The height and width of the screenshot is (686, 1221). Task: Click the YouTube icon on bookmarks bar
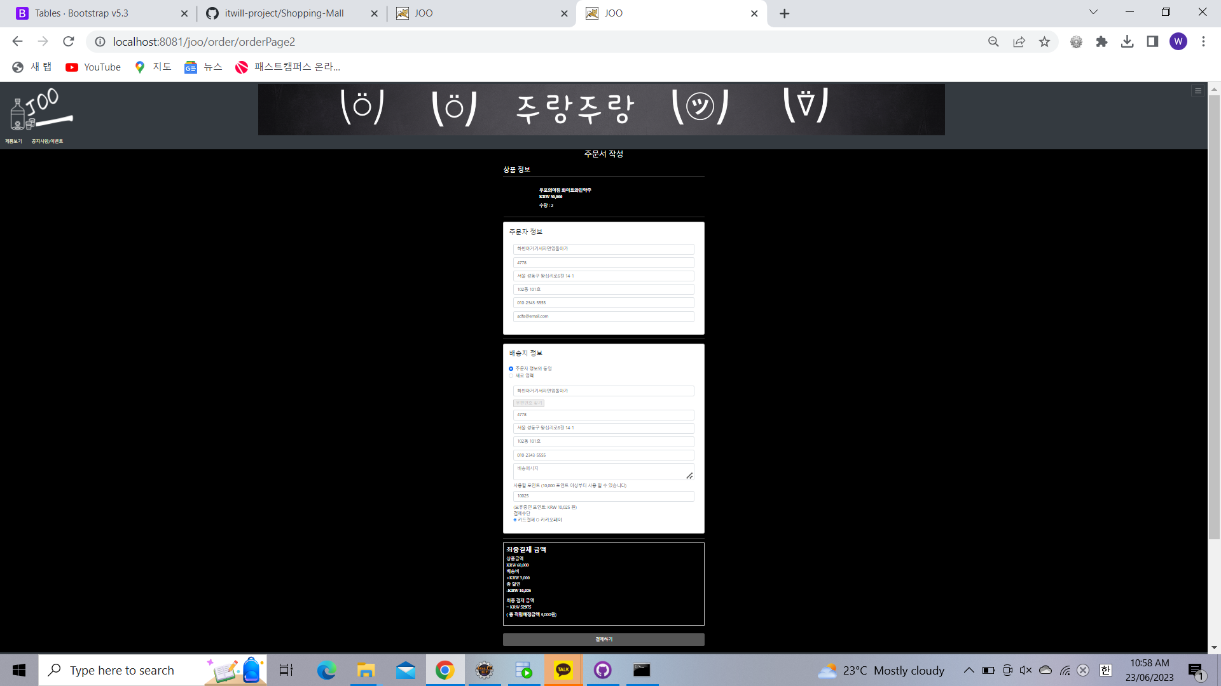[x=72, y=67]
